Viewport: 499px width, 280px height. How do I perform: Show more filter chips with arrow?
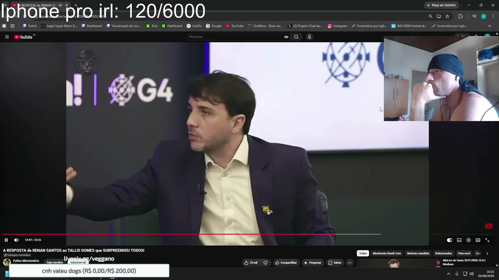tap(487, 254)
